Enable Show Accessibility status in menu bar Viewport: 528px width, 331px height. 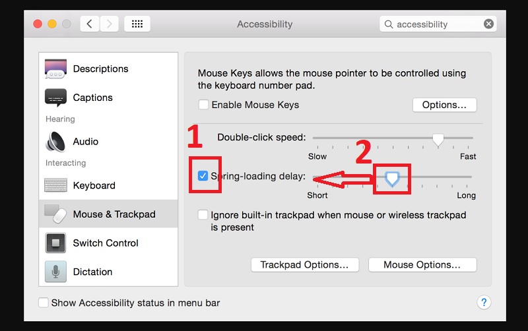tap(44, 303)
